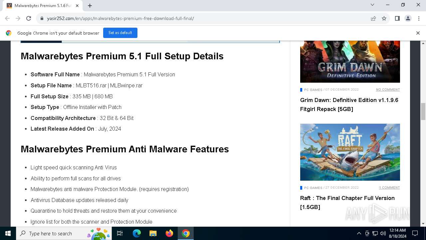
Task: Open Raft The Final Chapter article title
Action: [347, 202]
